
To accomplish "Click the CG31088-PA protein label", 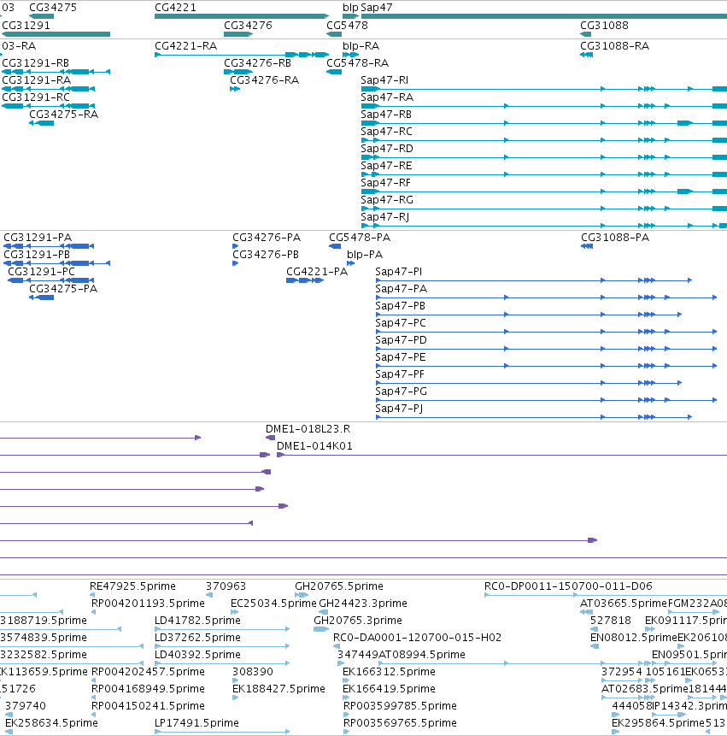I will click(x=615, y=238).
